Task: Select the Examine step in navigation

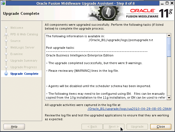Action: pos(16,54)
